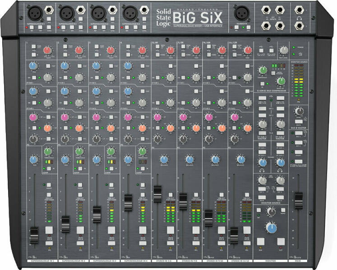Turn the blue Balance knob on stereo channel 5L/6R

164,160
